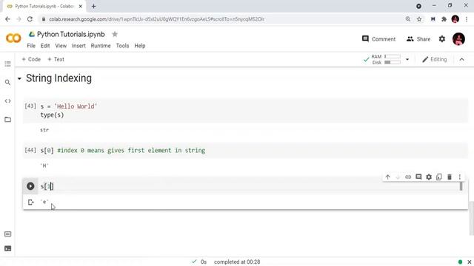Mirror cell in a tab

[439, 177]
